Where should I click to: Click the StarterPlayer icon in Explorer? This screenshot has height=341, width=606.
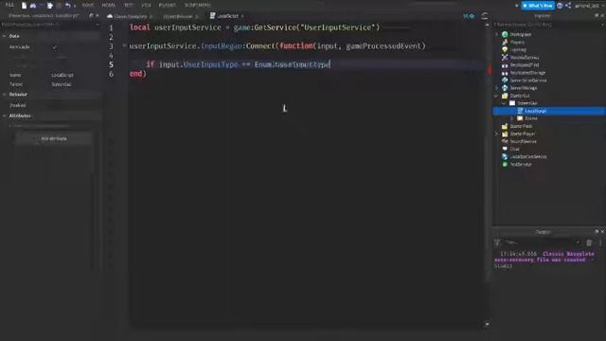(505, 134)
